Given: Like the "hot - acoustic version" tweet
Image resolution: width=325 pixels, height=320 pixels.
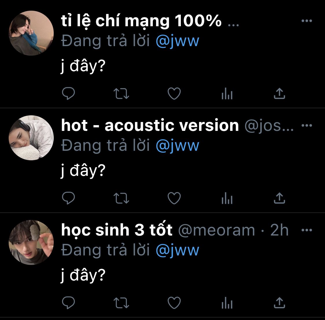Looking at the screenshot, I should coord(174,198).
